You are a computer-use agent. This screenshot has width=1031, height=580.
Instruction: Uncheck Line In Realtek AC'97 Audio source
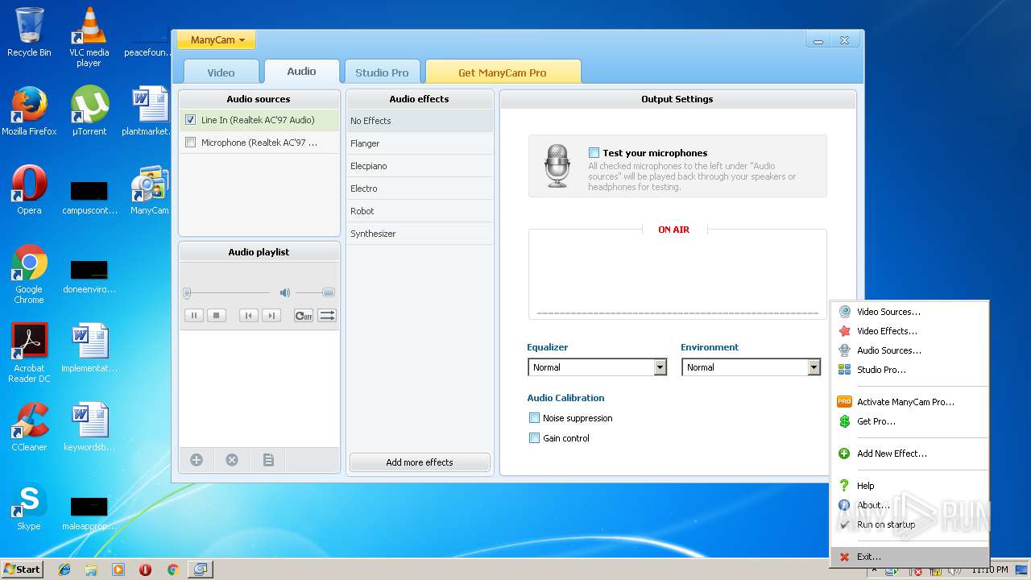pyautogui.click(x=190, y=120)
